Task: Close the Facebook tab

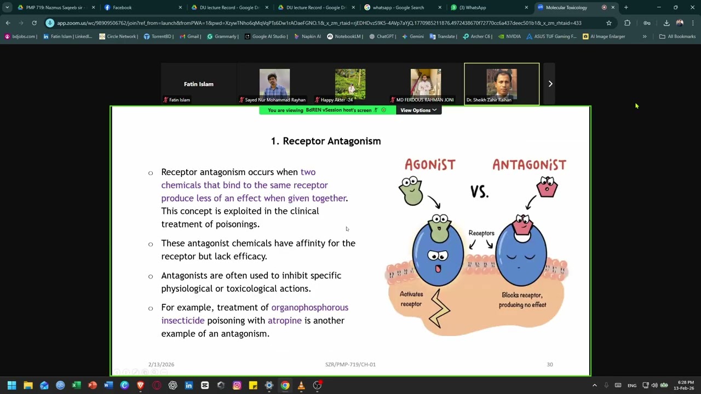Action: click(180, 8)
